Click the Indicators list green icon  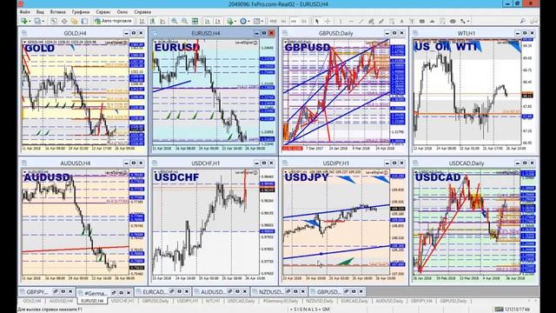[229, 21]
